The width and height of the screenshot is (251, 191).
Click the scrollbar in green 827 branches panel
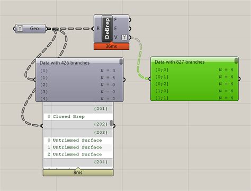[236, 60]
